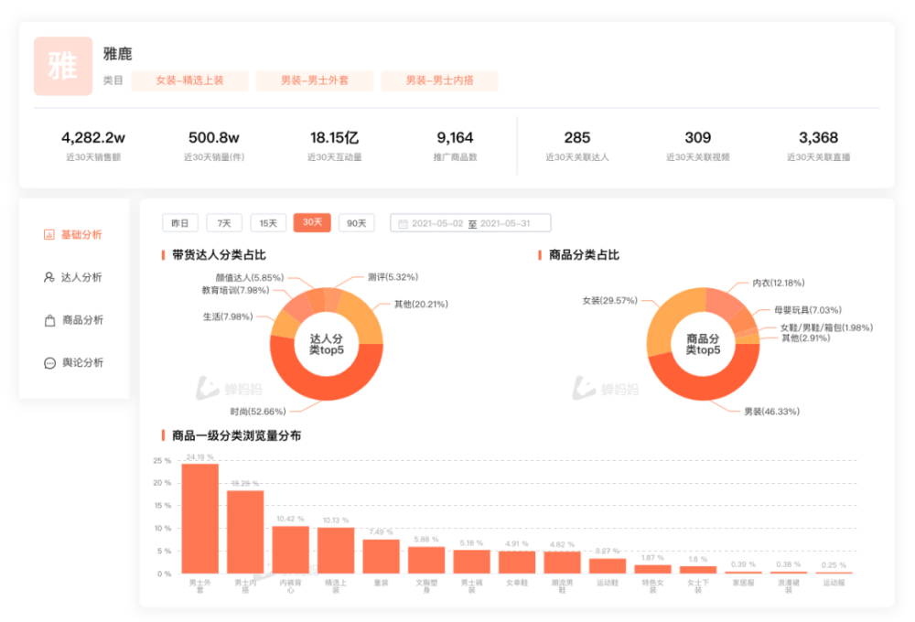Image resolution: width=915 pixels, height=622 pixels.
Task: Select the 昨日 time range button
Action: 179,223
